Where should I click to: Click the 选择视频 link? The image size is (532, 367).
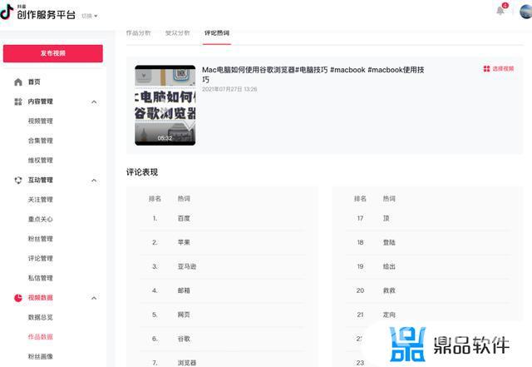[x=503, y=68]
